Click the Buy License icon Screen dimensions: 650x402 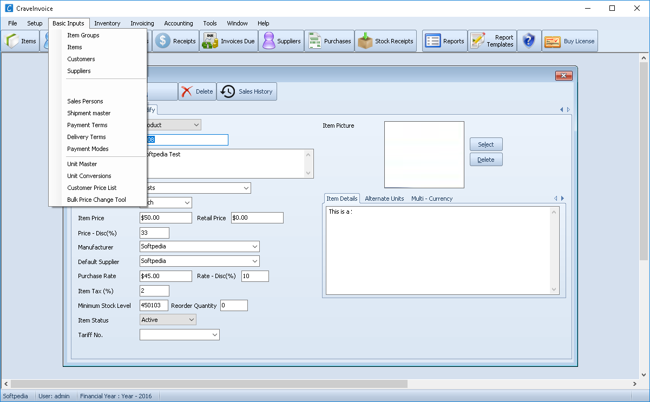(x=570, y=41)
